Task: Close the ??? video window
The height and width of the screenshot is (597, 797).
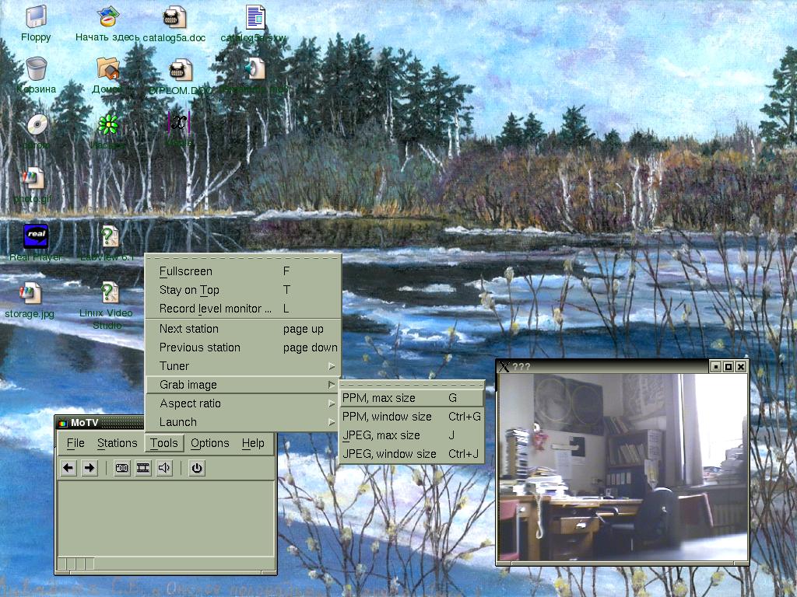Action: [x=741, y=367]
